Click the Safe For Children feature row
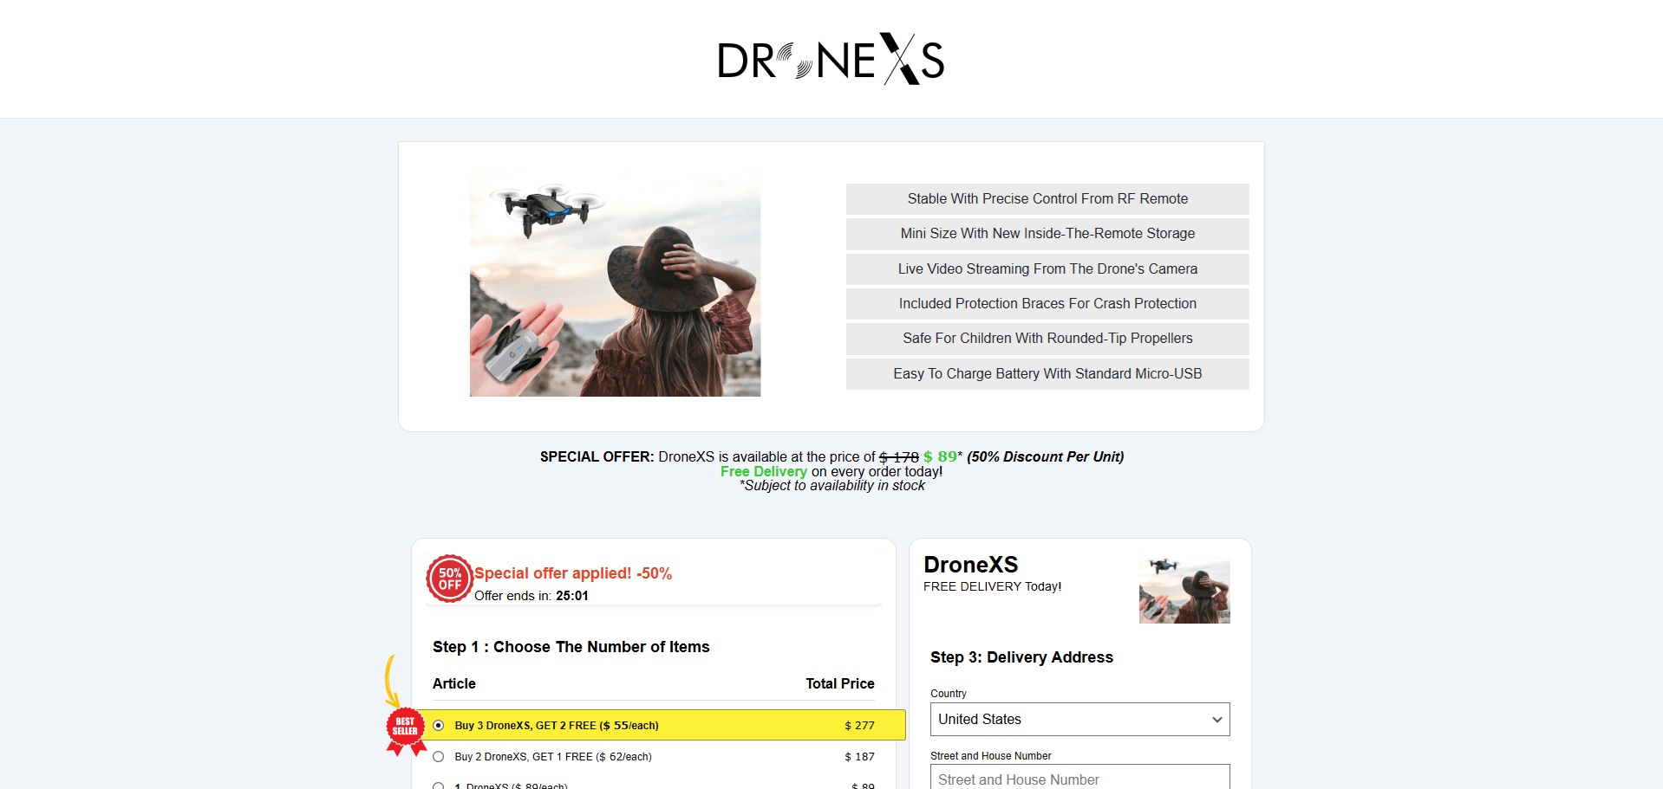 (x=1047, y=339)
